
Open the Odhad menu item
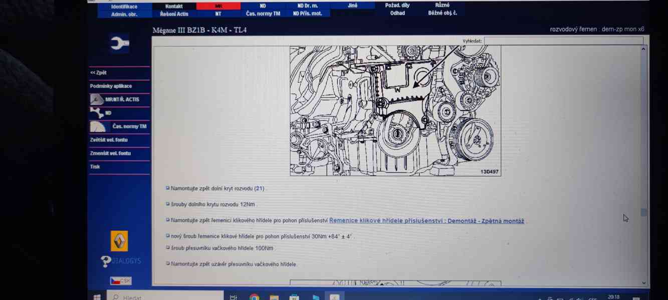[397, 13]
